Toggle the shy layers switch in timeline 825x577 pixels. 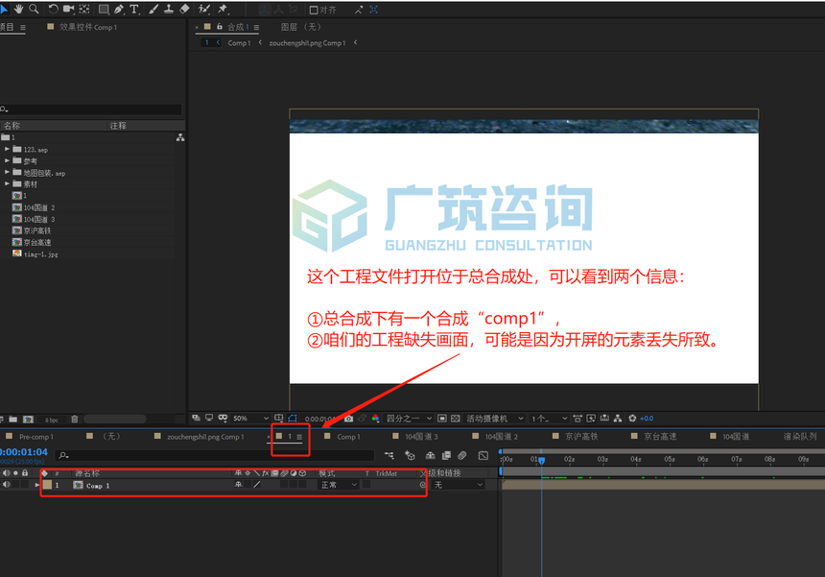point(430,455)
